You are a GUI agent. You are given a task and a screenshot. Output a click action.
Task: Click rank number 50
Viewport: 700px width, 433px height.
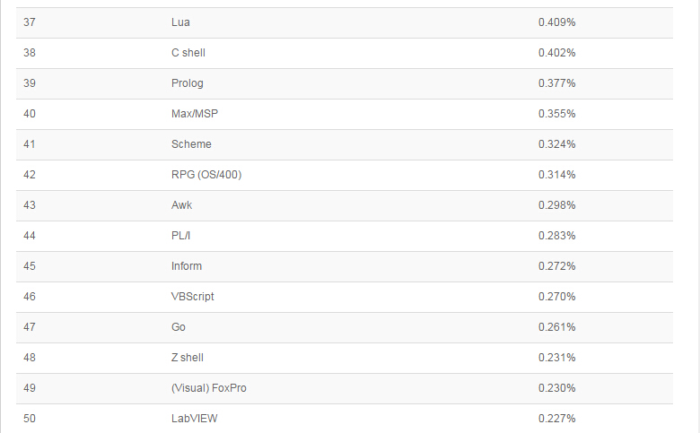(29, 419)
